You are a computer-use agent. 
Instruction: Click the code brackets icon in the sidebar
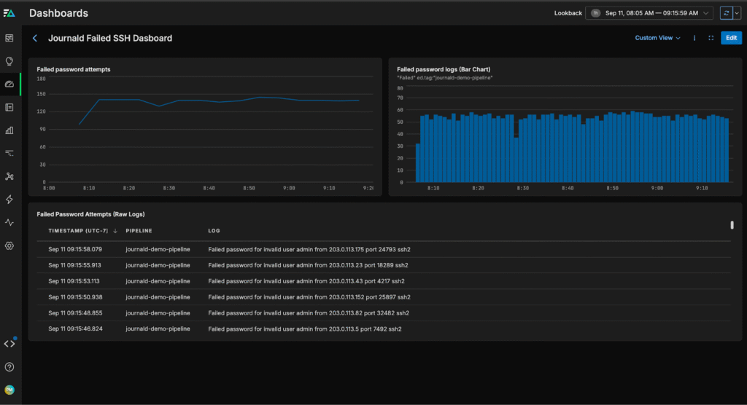(x=9, y=344)
